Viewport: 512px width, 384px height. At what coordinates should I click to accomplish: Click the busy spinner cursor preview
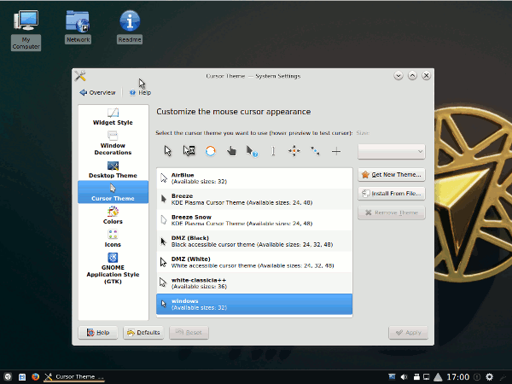coord(210,151)
